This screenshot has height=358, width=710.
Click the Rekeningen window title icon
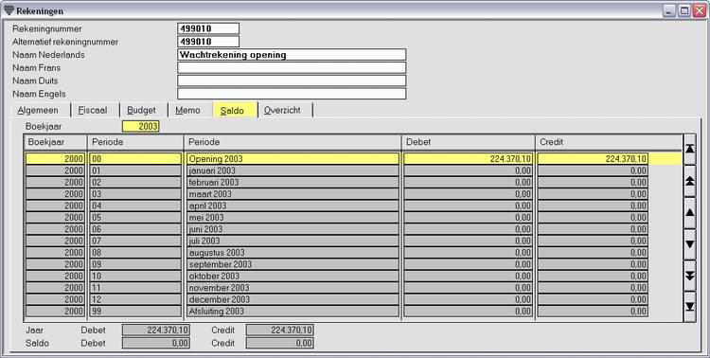click(x=9, y=10)
